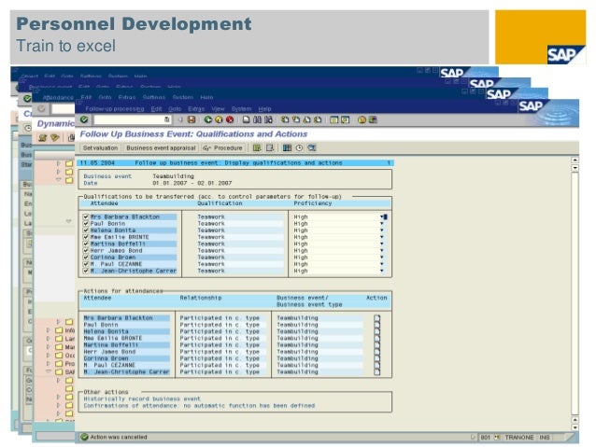Click the Print page icon
This screenshot has height=447, width=596.
pos(247,119)
